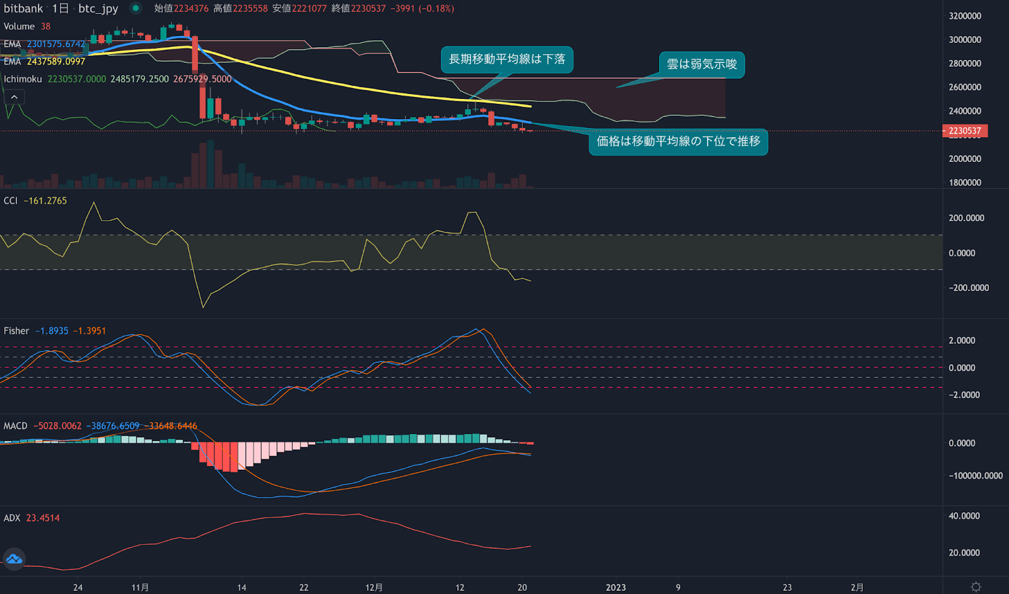Select the MACD indicator legend
The width and height of the screenshot is (1009, 594).
15,426
